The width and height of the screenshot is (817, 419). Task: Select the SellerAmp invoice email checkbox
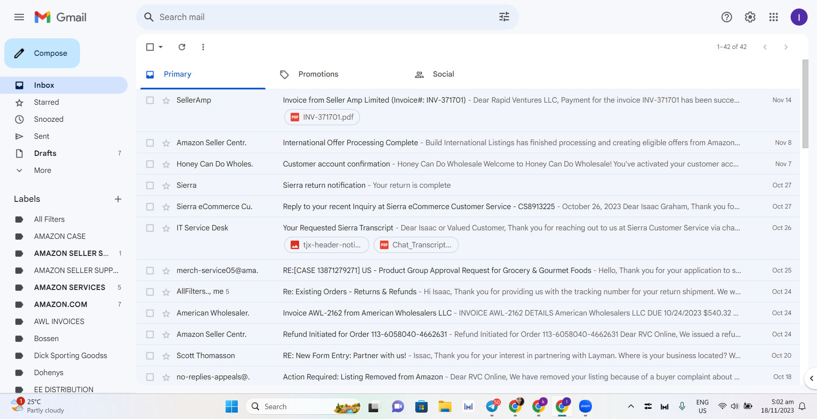pyautogui.click(x=150, y=100)
